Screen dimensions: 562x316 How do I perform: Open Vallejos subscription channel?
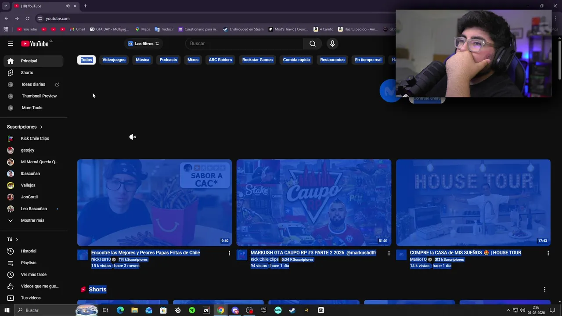coord(33,185)
